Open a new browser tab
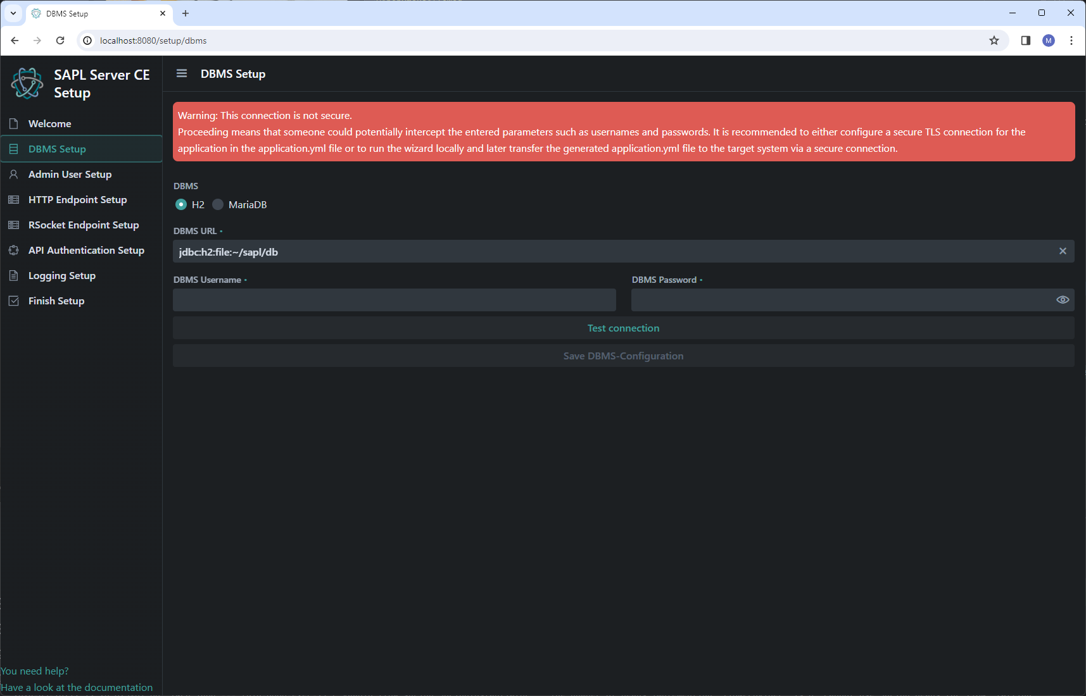 click(x=186, y=13)
